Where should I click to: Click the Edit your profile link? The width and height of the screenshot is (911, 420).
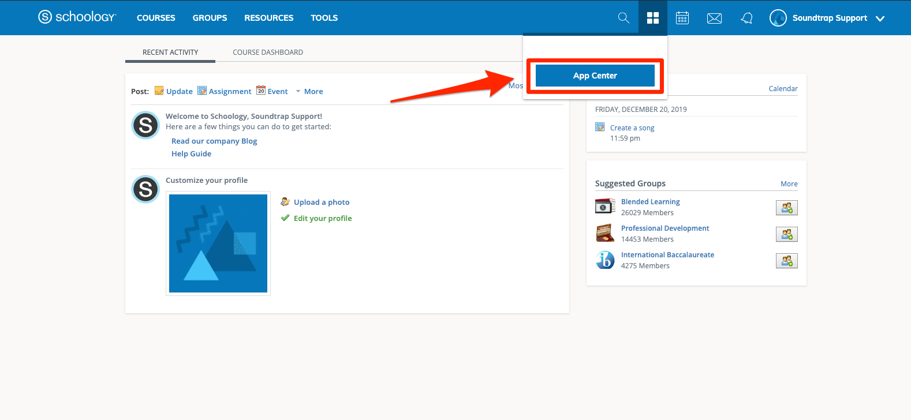[x=323, y=218]
